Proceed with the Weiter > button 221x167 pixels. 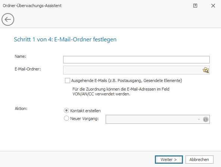click(169, 160)
